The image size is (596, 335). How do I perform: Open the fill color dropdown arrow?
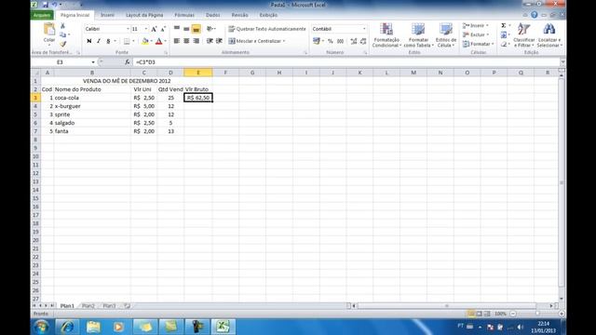pos(151,41)
